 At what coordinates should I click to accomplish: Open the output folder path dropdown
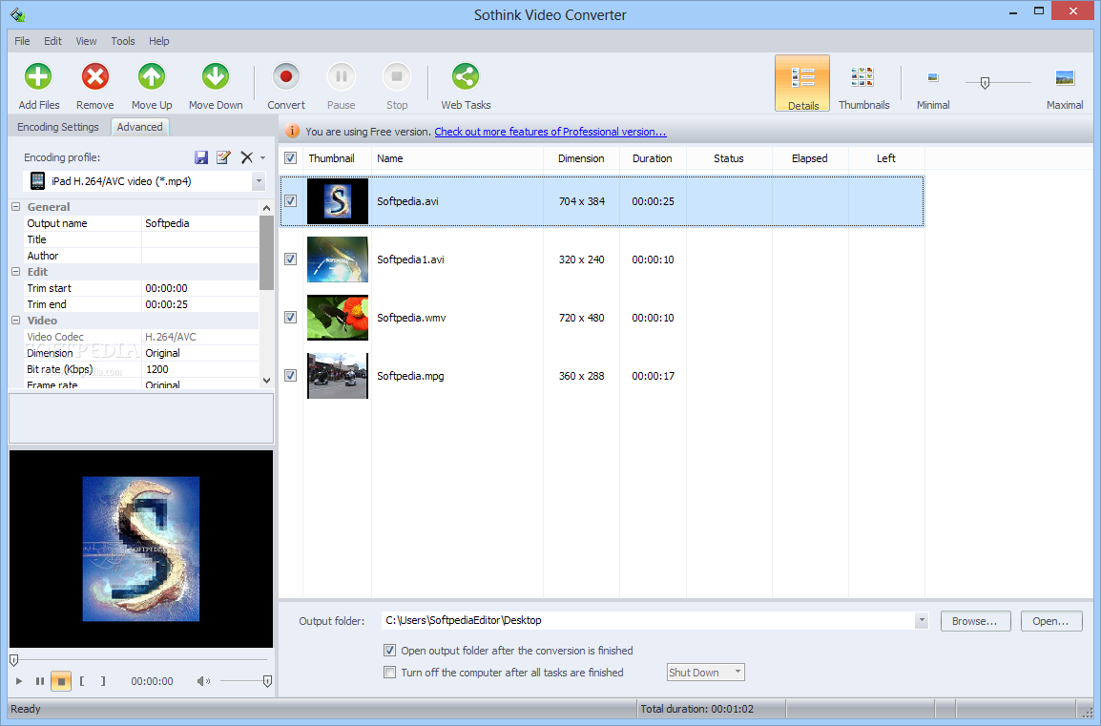point(922,621)
